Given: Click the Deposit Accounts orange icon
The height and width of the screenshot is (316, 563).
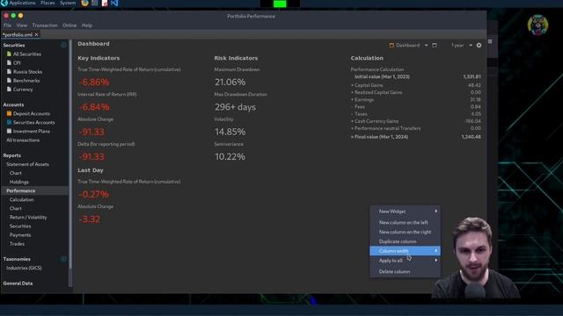Looking at the screenshot, I should pyautogui.click(x=9, y=113).
